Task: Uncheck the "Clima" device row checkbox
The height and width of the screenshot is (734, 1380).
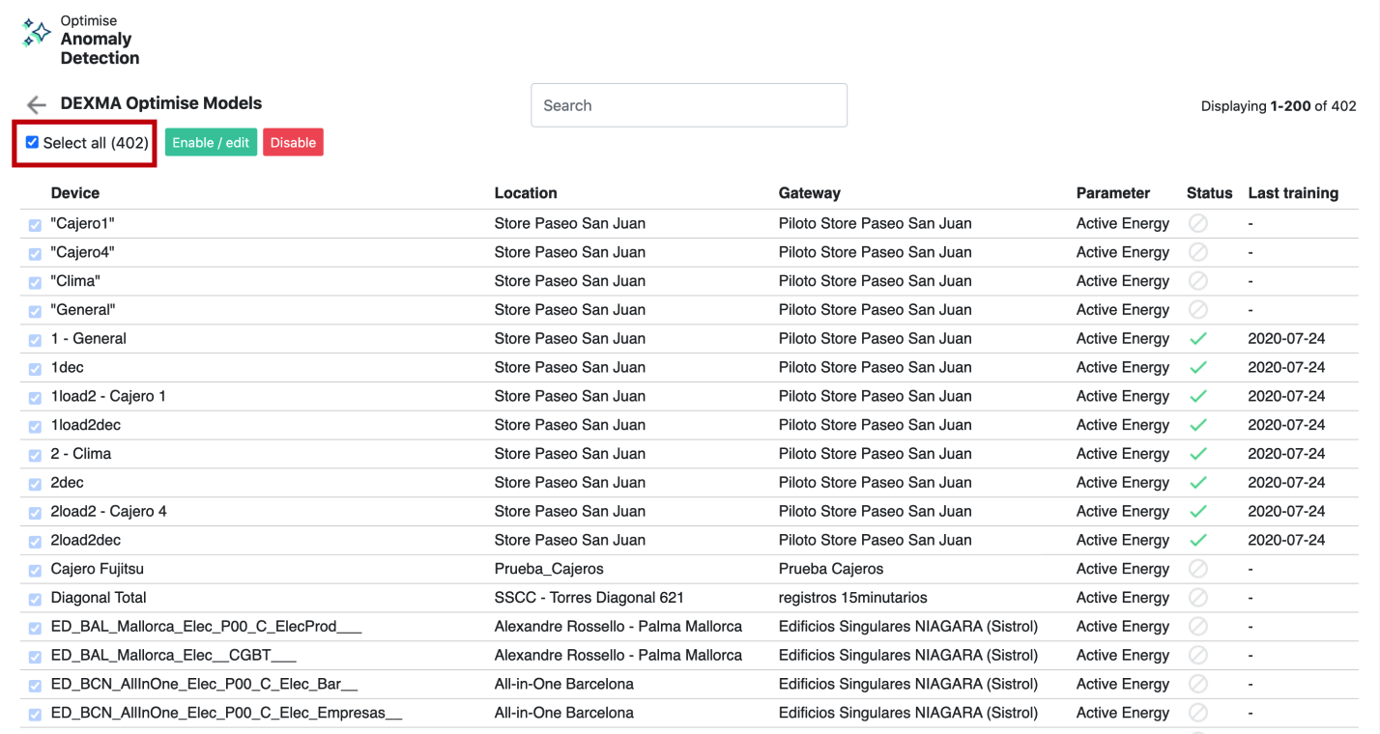Action: click(35, 283)
